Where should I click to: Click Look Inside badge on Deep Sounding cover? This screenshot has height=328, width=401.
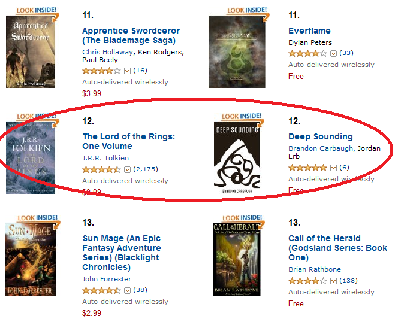242,117
